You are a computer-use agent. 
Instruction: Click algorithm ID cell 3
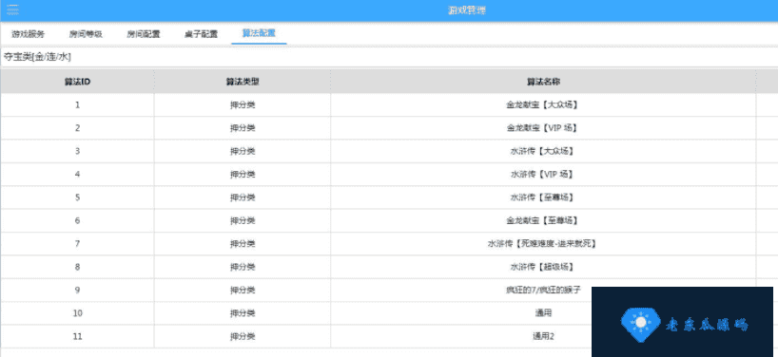click(x=77, y=151)
